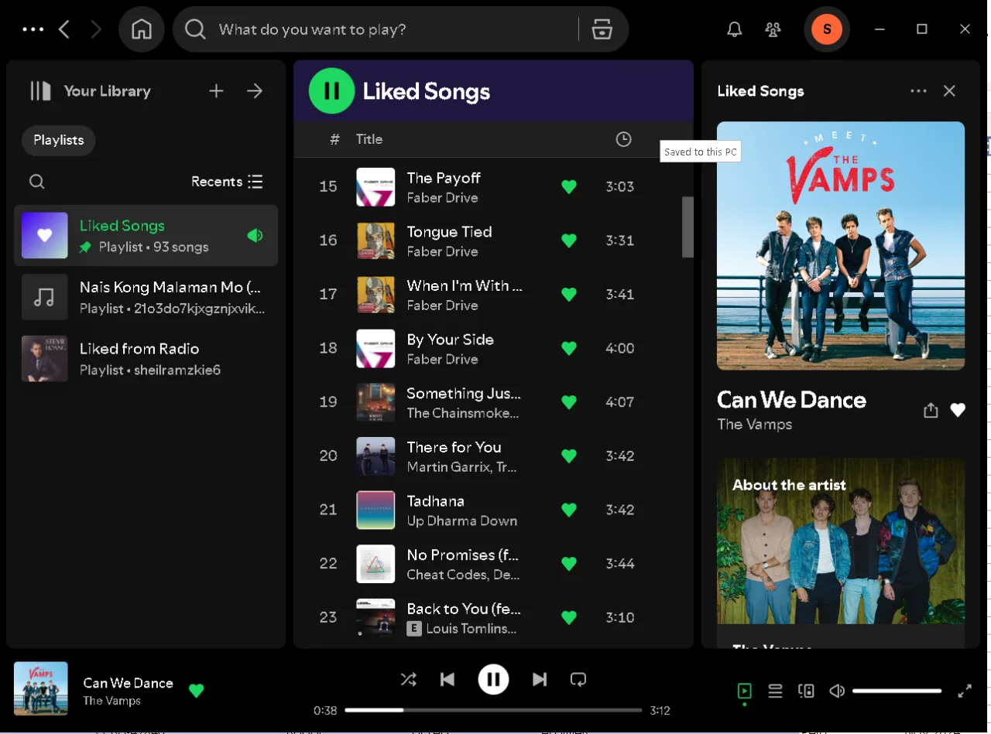Open Liked from Radio playlist
Viewport: 991px width, 734px height.
point(146,359)
